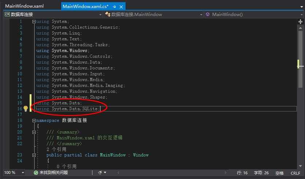Click the using System.Windows.Shapes; line
Viewport: 305px width, 179px height.
tap(72, 97)
